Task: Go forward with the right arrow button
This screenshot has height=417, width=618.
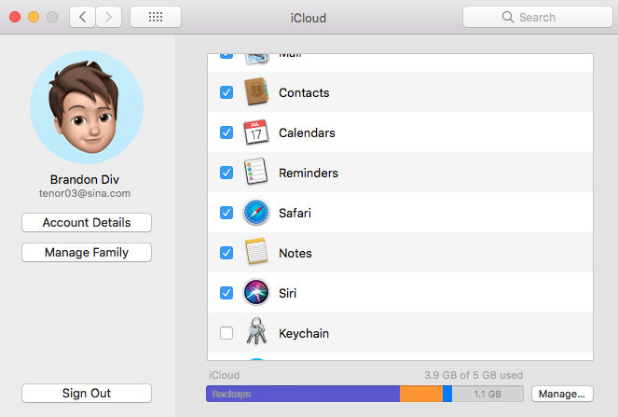Action: 108,17
